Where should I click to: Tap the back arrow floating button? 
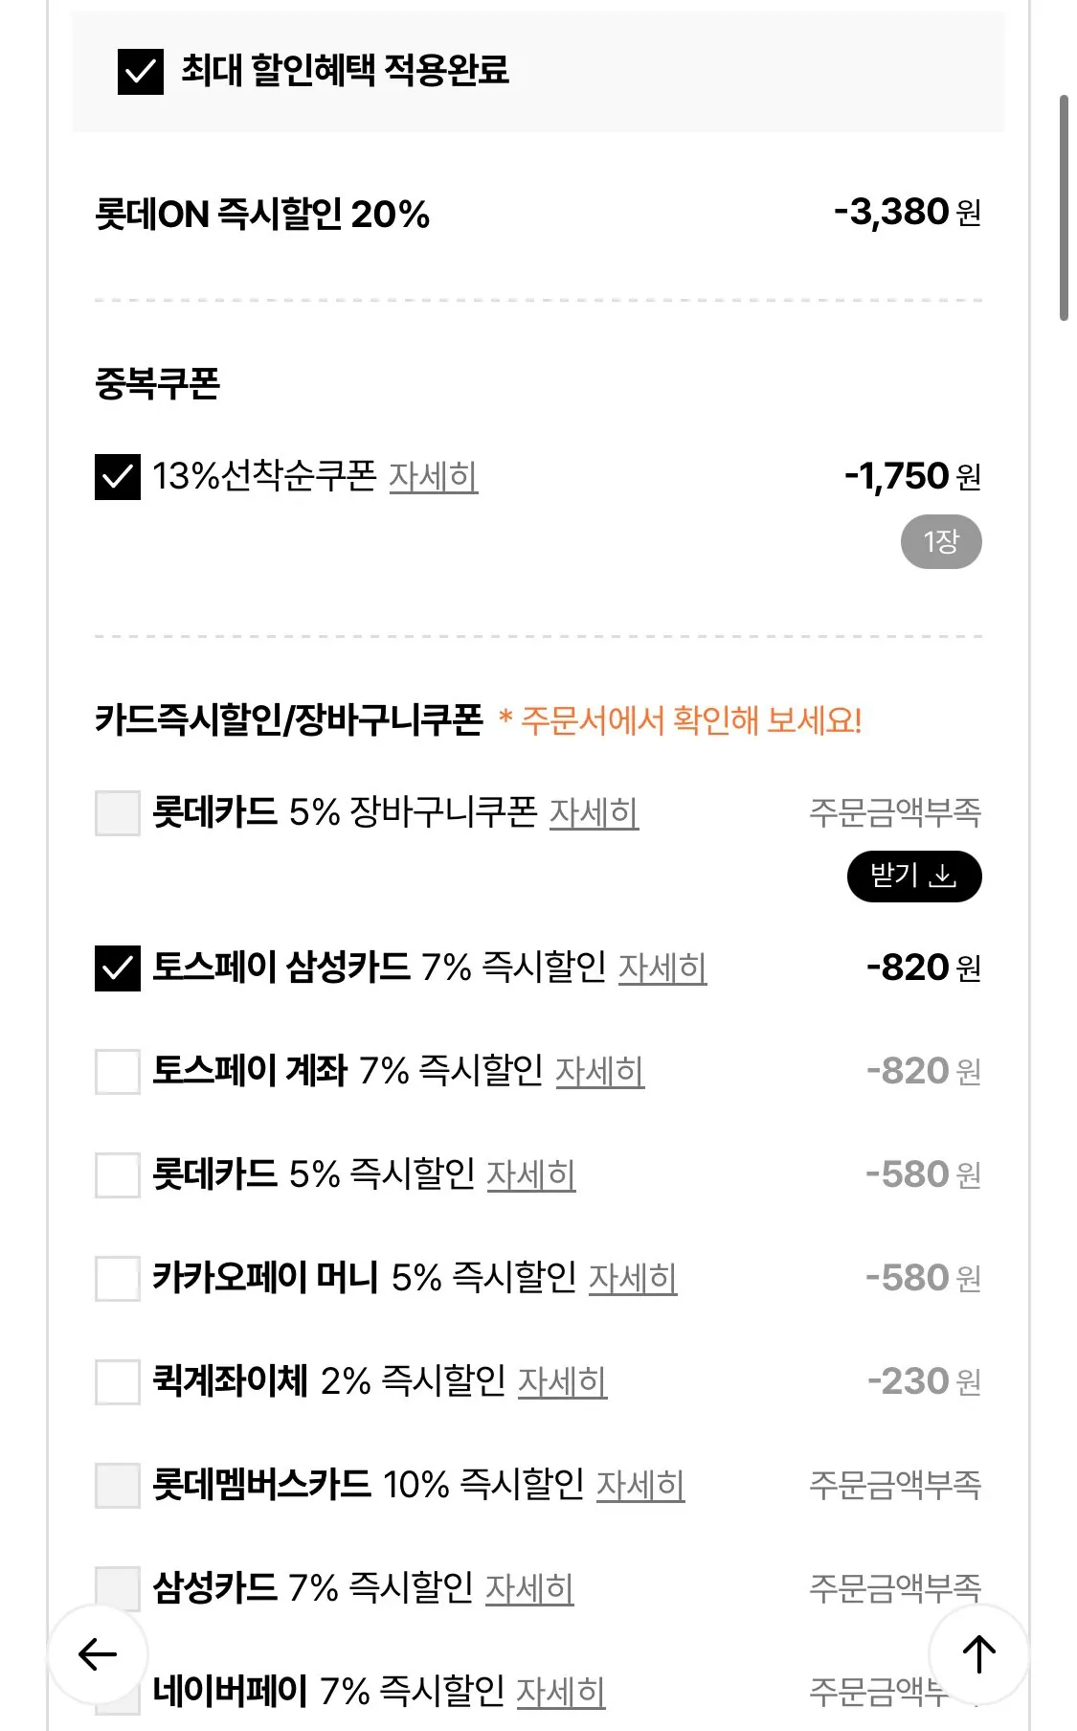coord(98,1653)
